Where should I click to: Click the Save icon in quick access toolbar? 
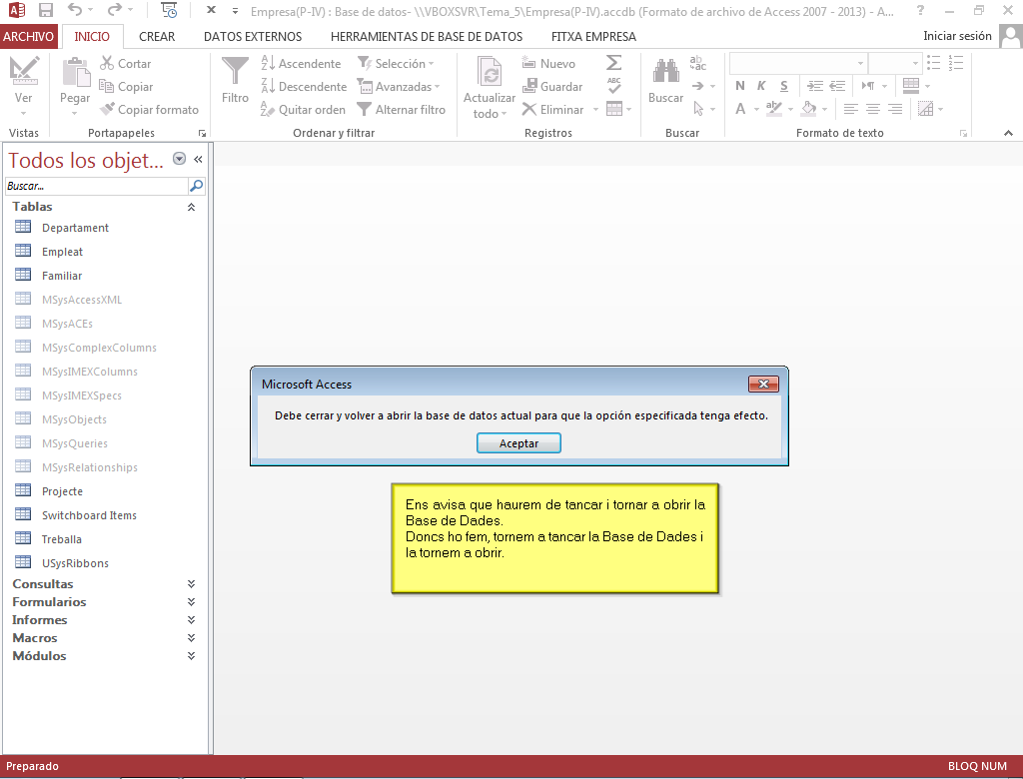point(46,10)
